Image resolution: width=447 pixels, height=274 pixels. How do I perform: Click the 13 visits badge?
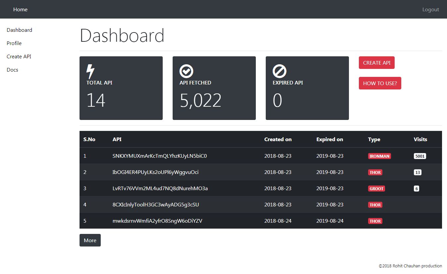[x=418, y=172]
